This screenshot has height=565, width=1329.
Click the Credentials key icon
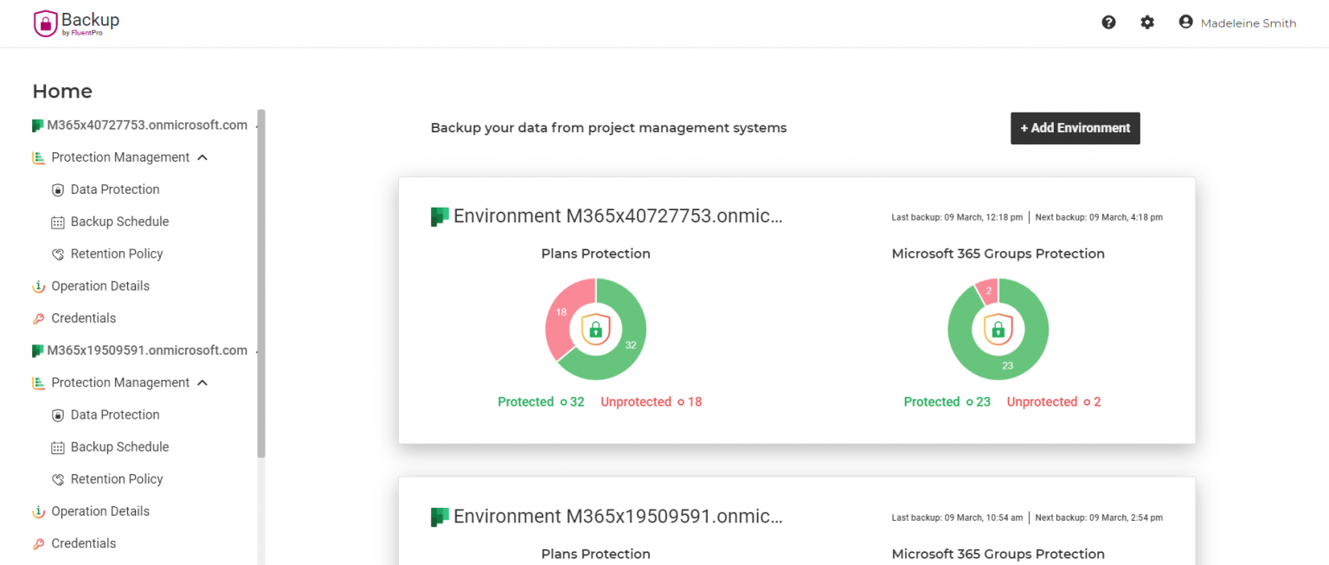[x=39, y=318]
